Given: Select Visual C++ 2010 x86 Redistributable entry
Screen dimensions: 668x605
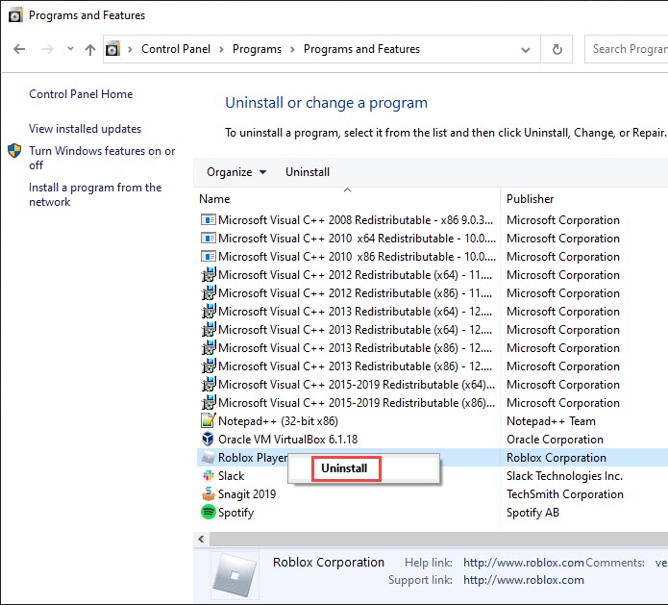Looking at the screenshot, I should pos(357,257).
